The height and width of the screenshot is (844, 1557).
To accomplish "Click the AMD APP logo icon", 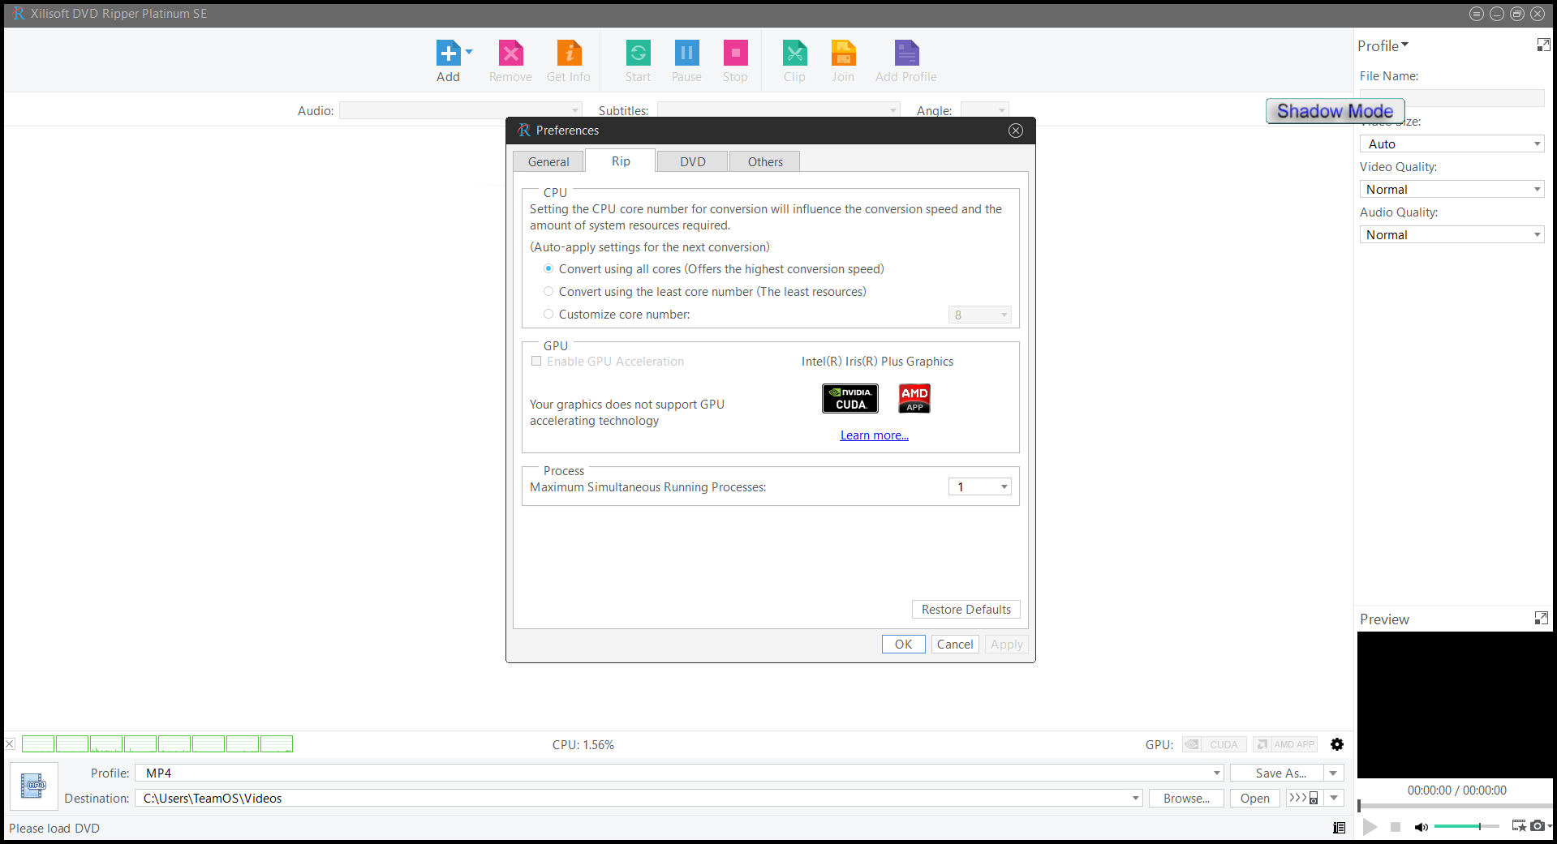I will [914, 398].
